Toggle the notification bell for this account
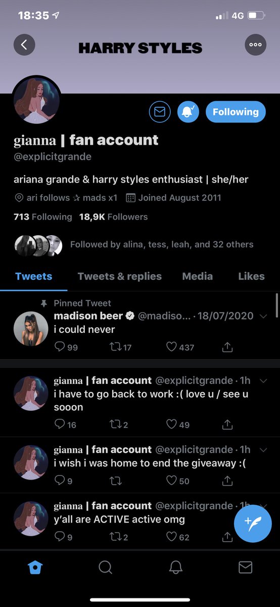280x607 pixels. [188, 112]
